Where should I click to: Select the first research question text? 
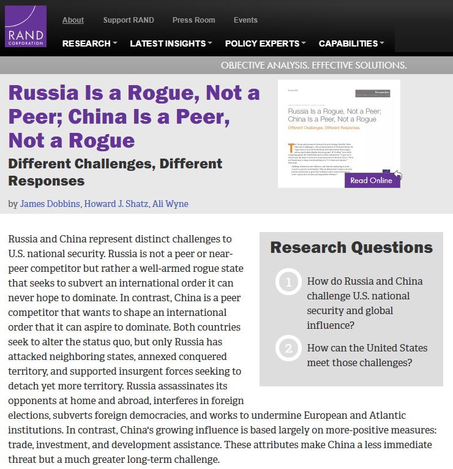click(x=364, y=303)
